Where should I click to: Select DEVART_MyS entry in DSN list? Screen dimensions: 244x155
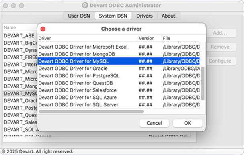coord(21,94)
